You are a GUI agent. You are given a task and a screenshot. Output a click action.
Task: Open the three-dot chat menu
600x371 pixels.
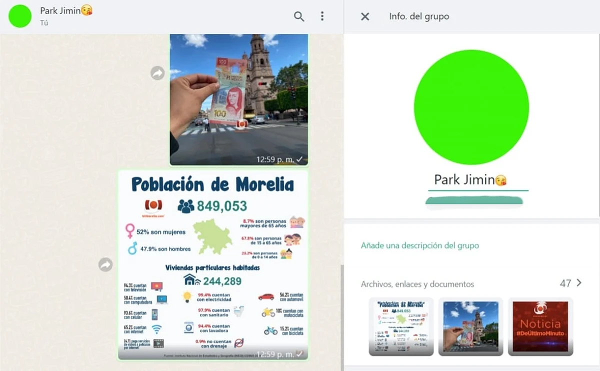tap(322, 16)
